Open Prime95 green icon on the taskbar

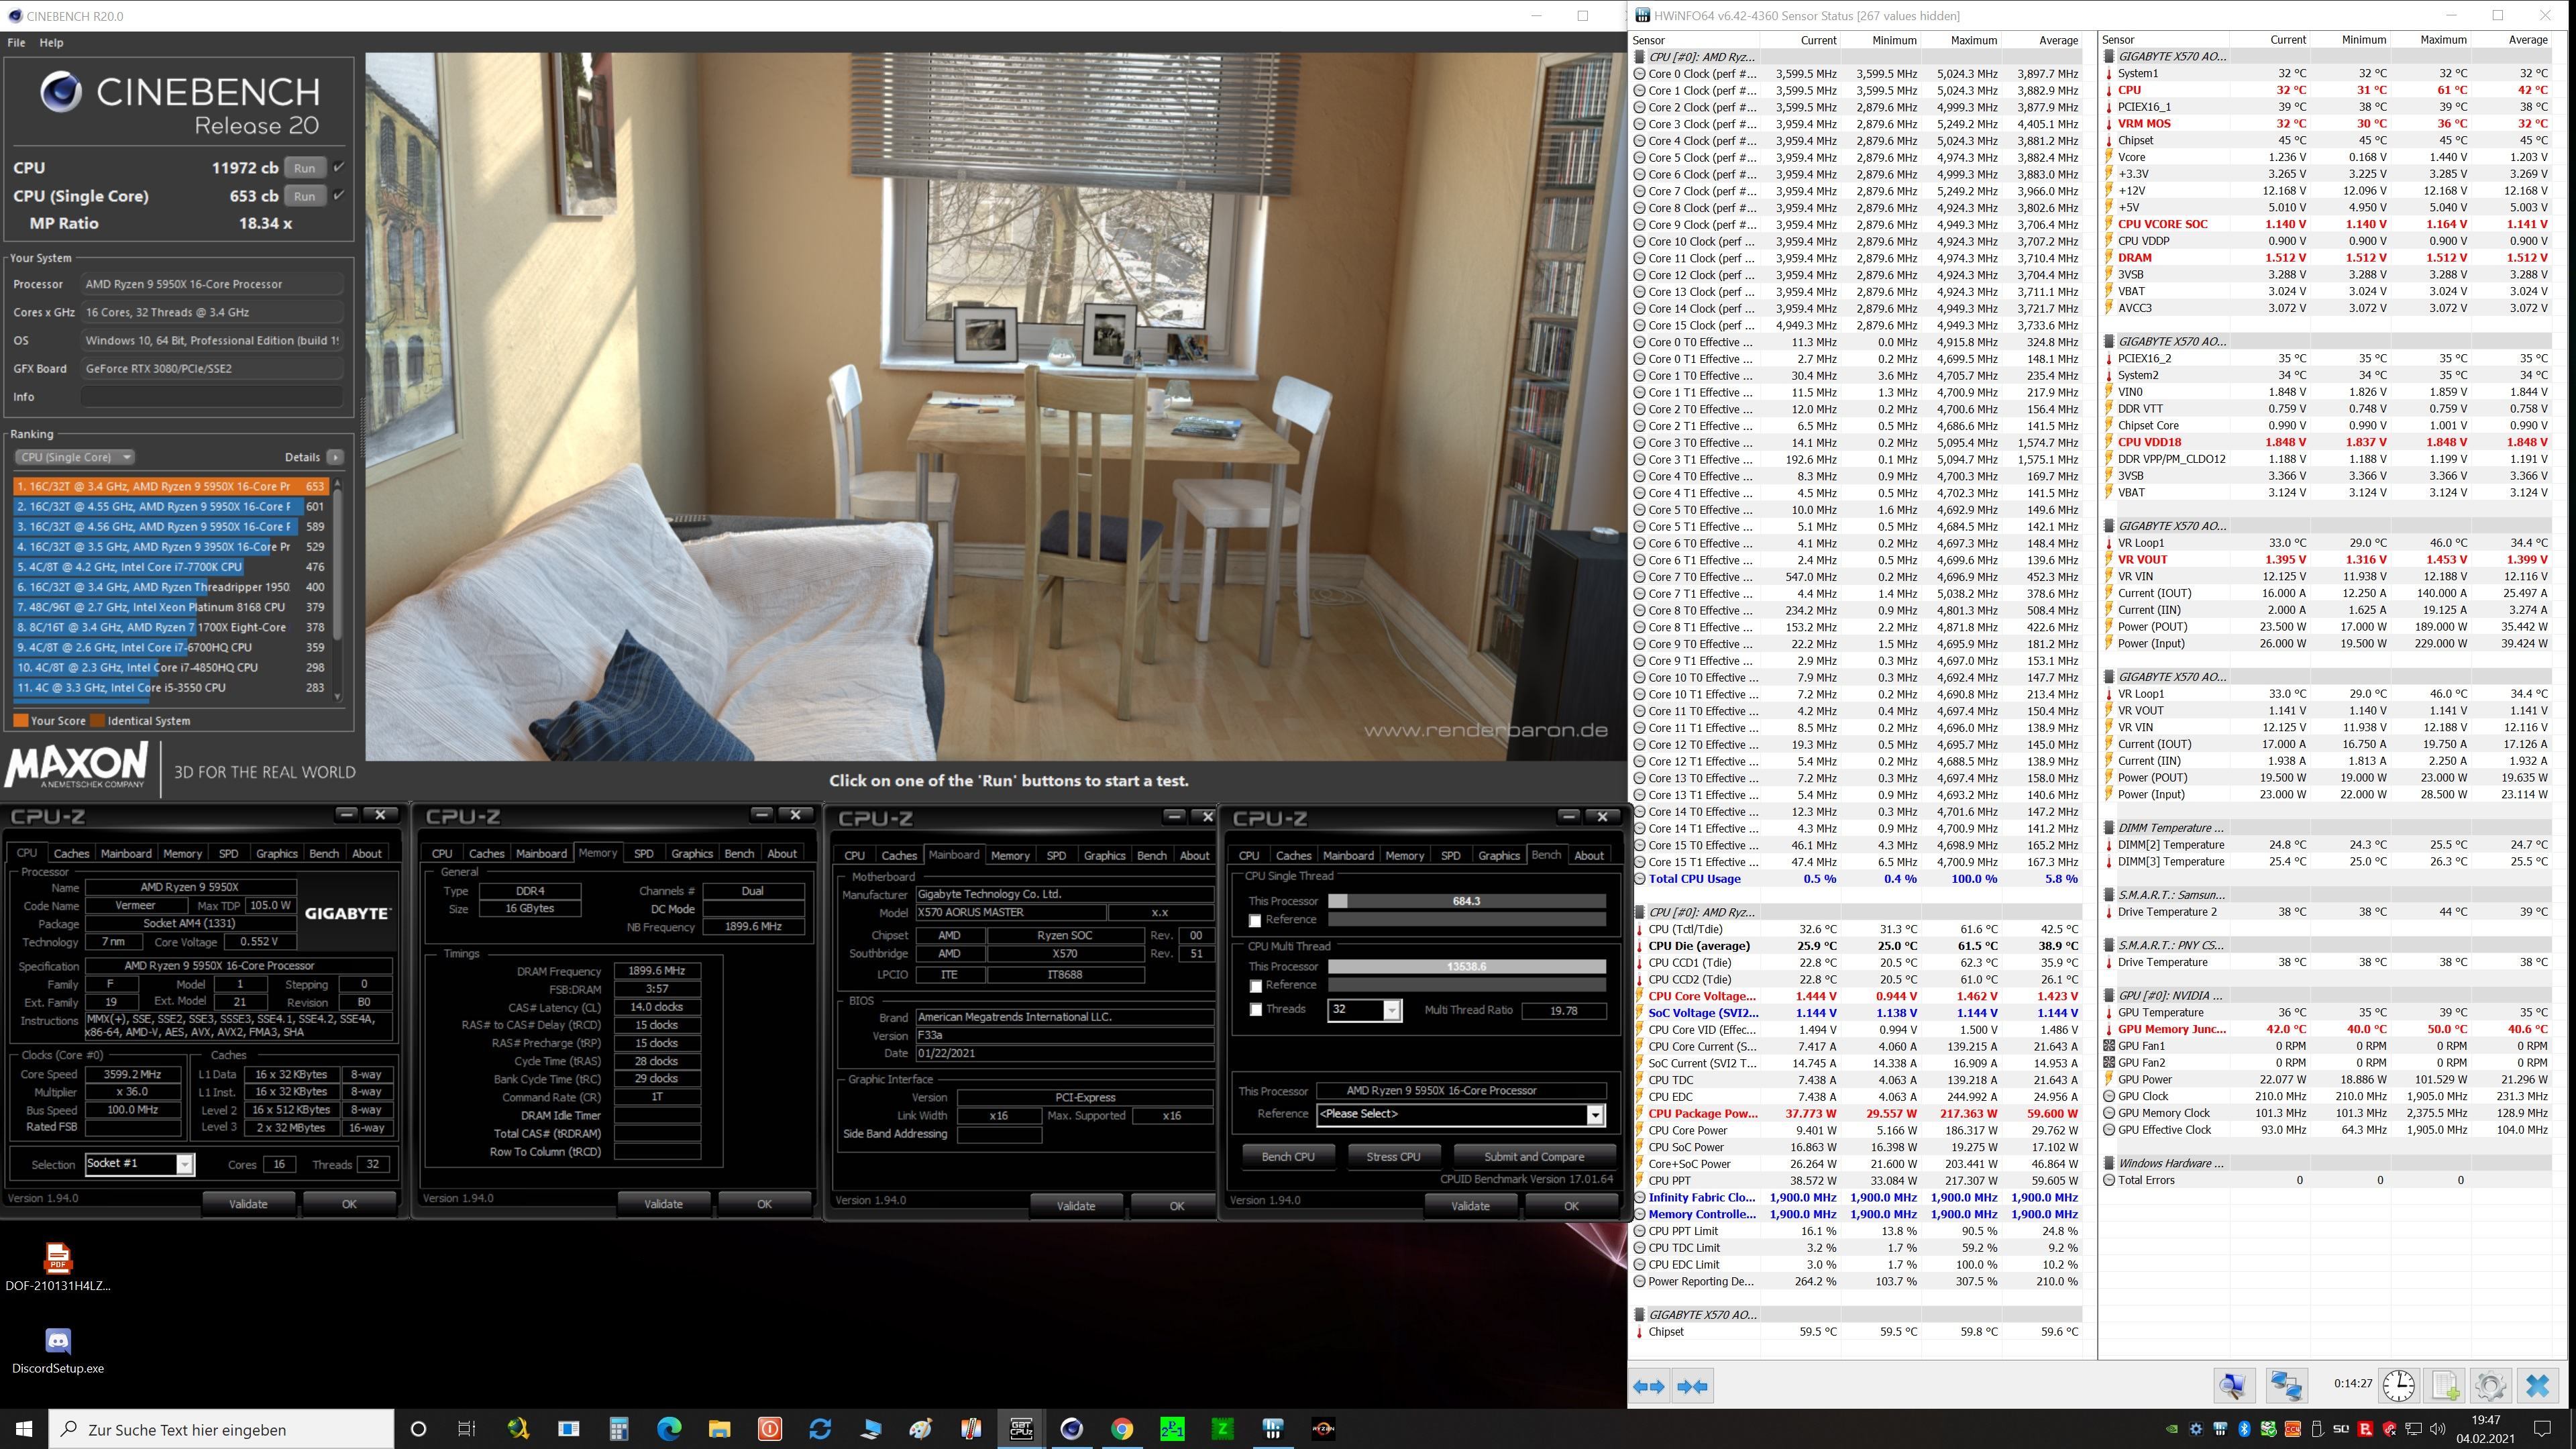point(1172,1429)
